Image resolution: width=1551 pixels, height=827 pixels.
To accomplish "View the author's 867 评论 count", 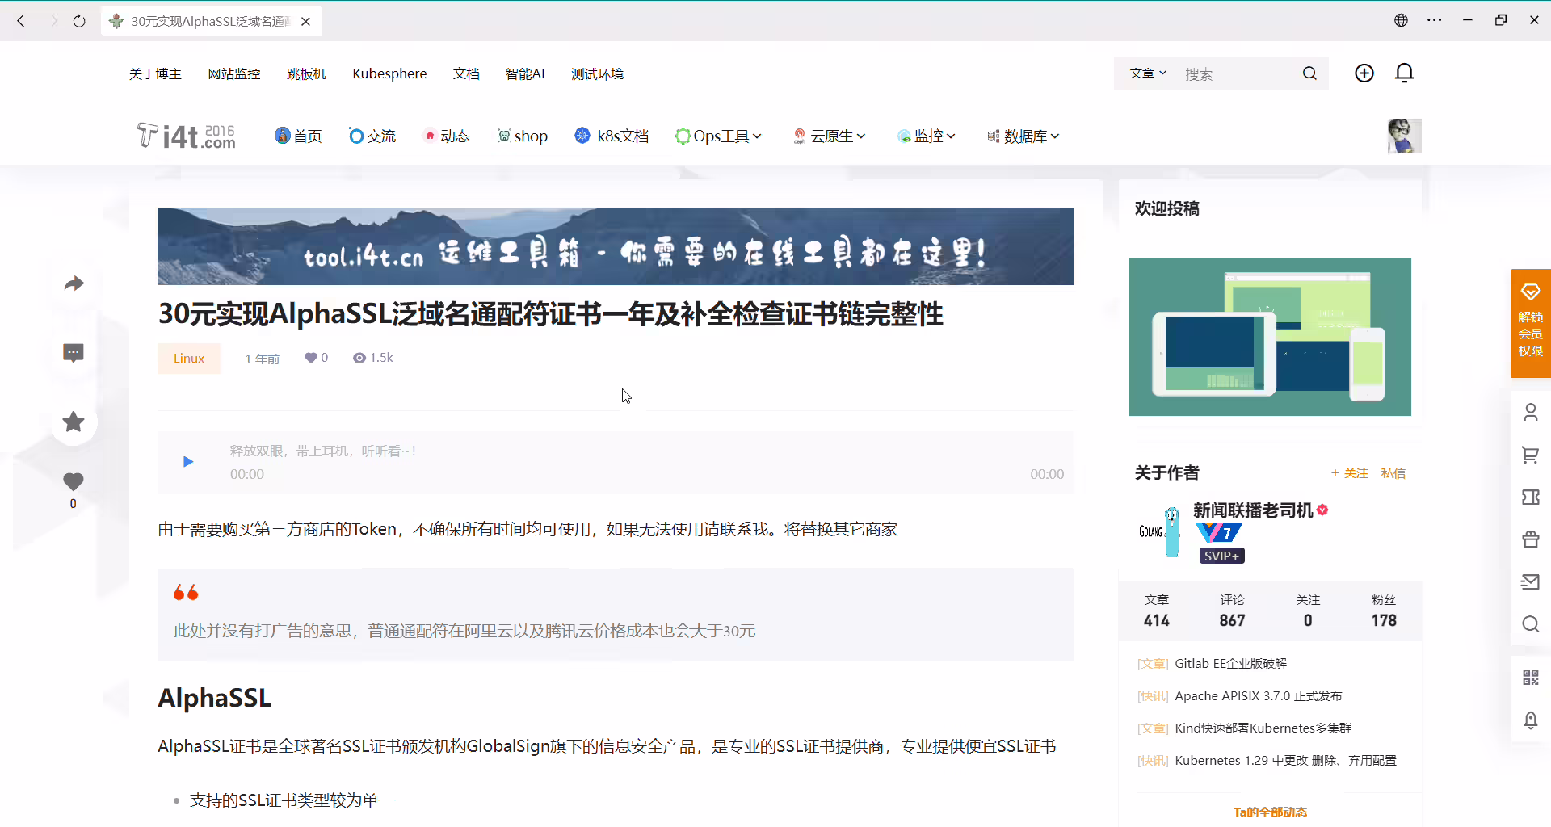I will [1232, 611].
